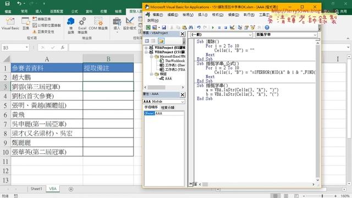Open the Project Explorer icon in the VBA toolbar
This screenshot has height=198, width=352.
240,28
